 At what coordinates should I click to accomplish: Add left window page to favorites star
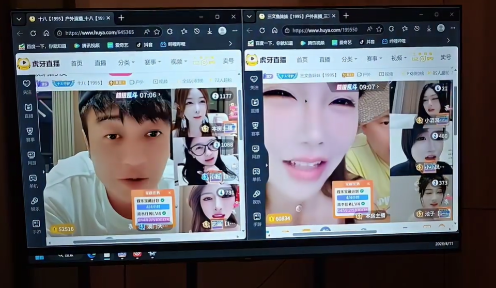click(x=157, y=31)
